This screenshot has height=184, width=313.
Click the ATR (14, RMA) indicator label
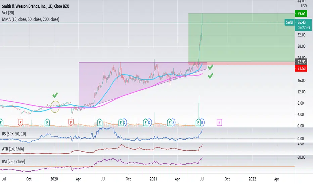(13, 149)
